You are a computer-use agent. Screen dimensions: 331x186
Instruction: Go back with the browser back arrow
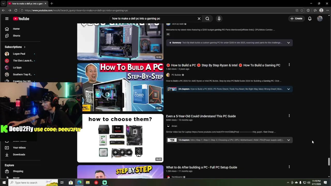click(3, 10)
